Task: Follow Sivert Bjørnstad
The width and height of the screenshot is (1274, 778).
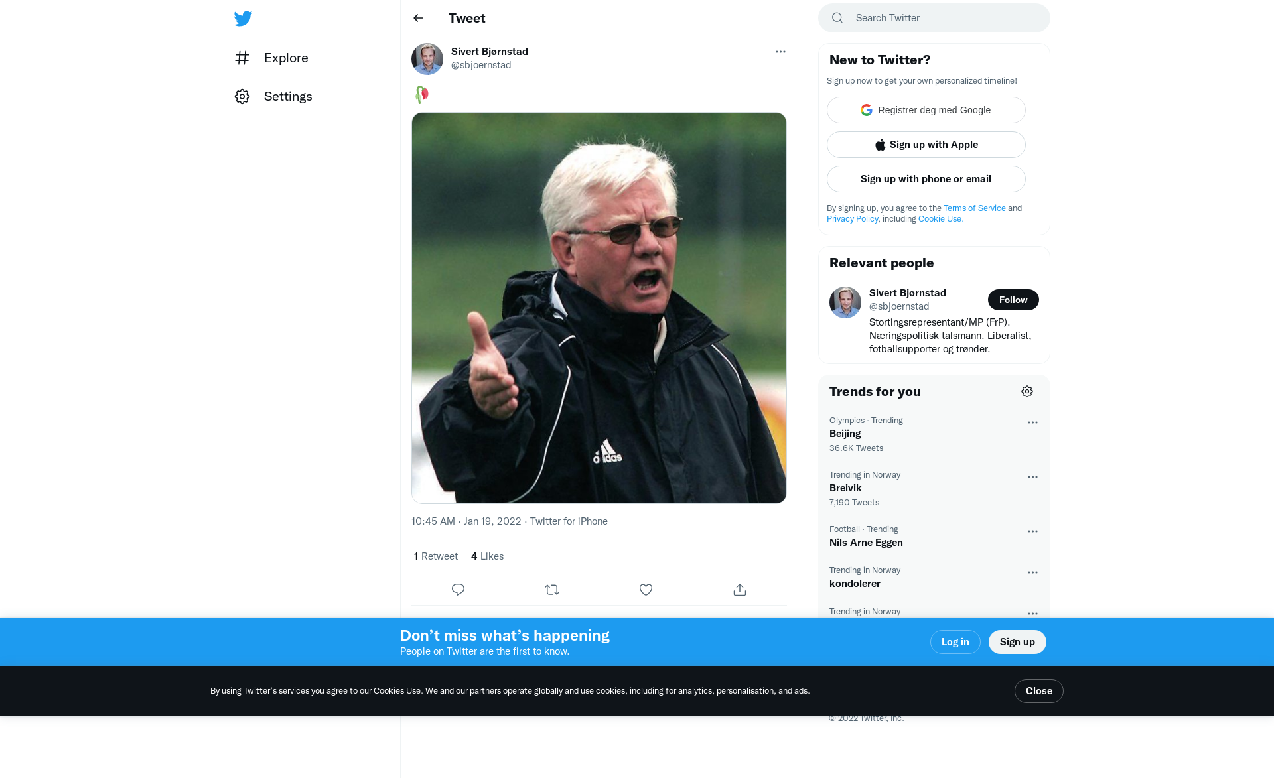Action: (1013, 300)
